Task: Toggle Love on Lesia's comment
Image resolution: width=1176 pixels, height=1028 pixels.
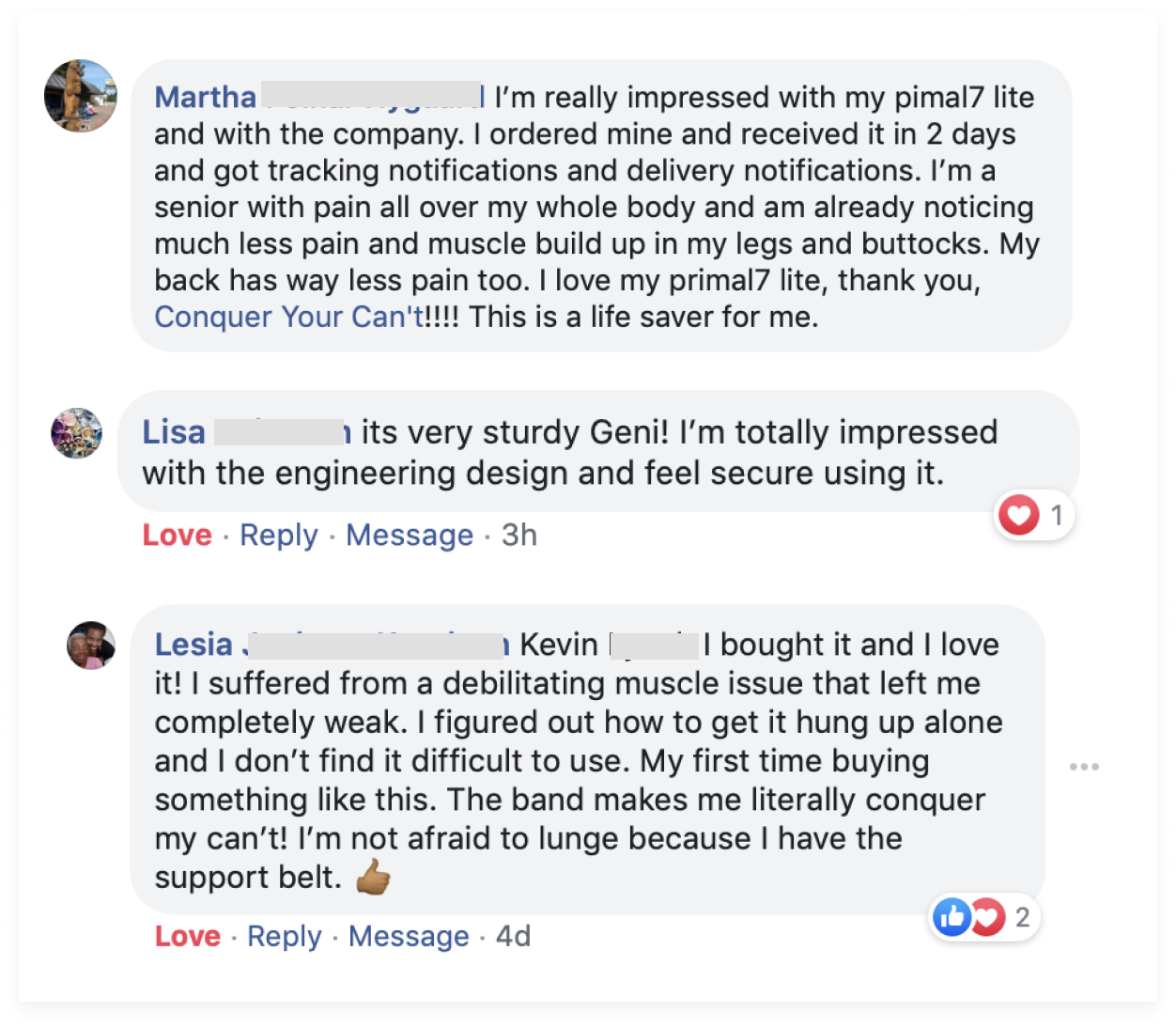Action: point(188,936)
